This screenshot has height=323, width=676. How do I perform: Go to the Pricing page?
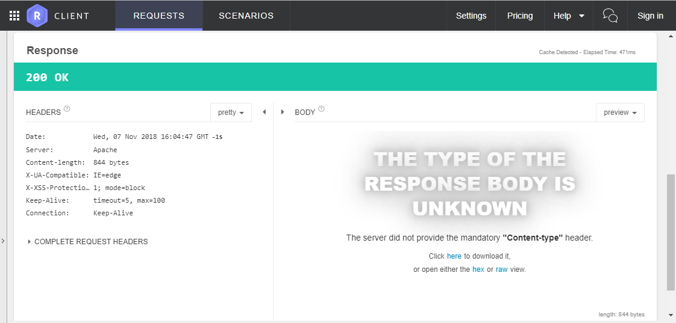coord(520,16)
